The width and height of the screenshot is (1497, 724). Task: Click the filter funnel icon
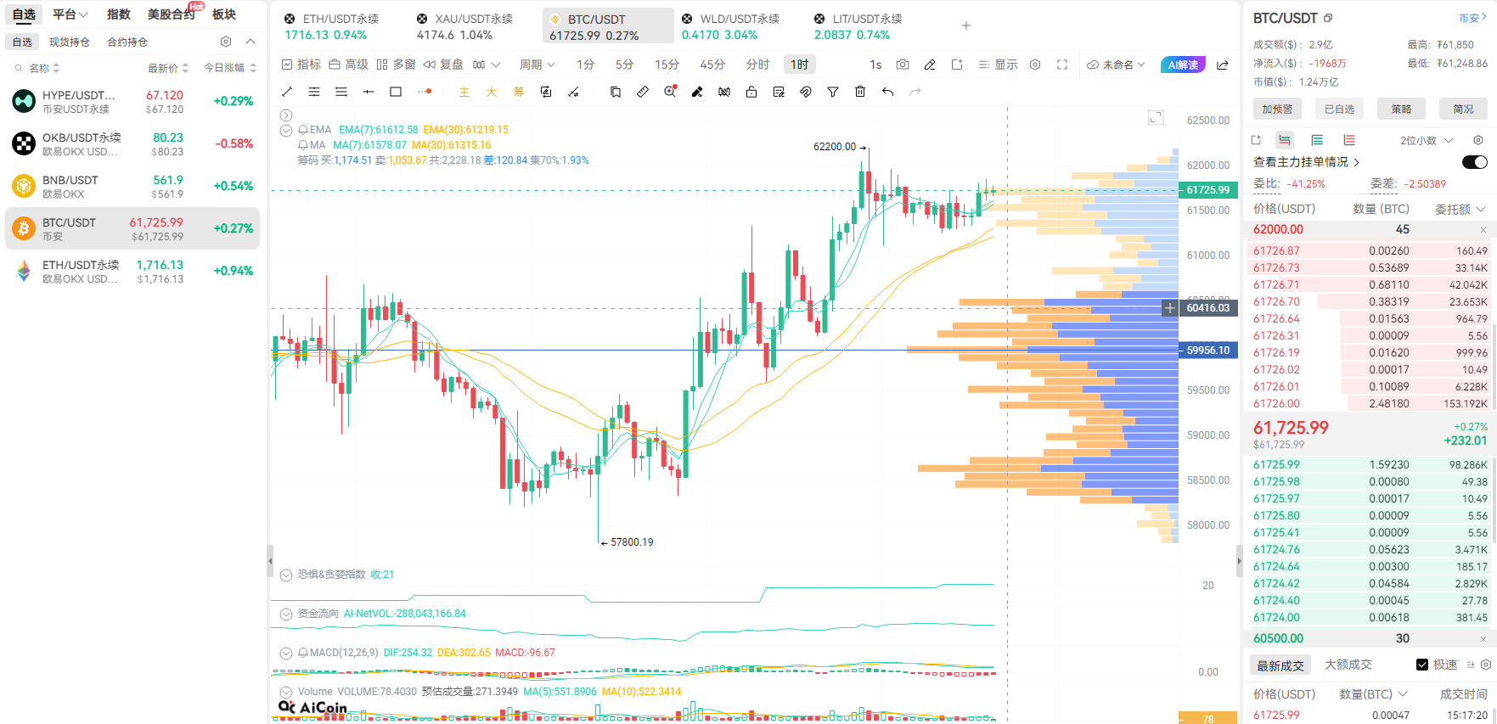click(x=833, y=92)
